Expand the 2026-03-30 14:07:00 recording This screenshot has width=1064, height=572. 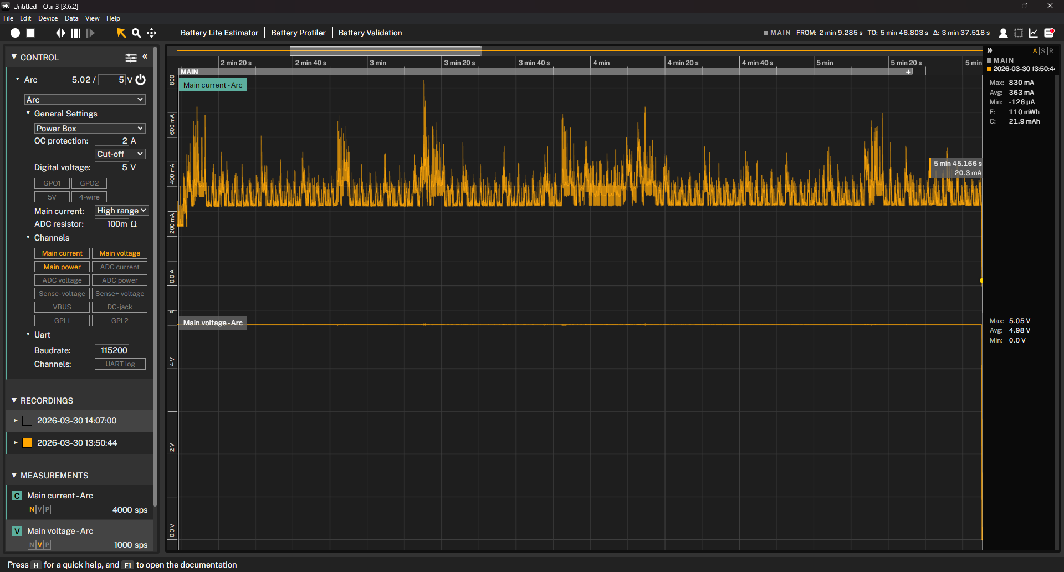[16, 421]
